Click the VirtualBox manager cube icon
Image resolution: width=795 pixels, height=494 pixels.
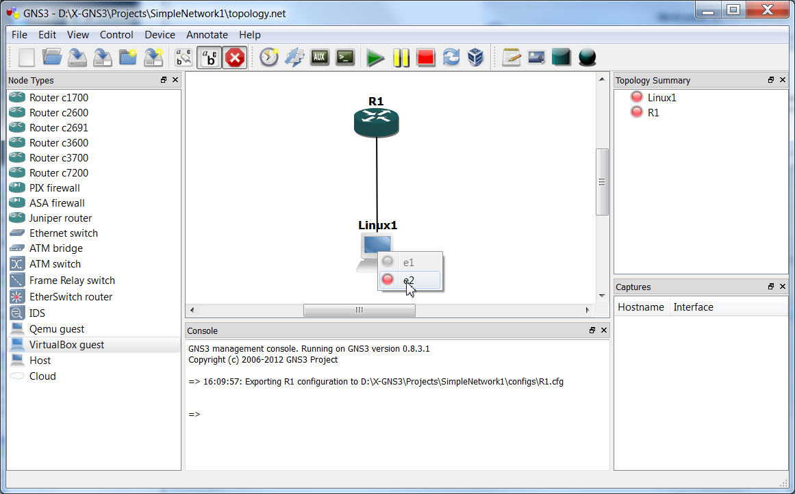pyautogui.click(x=476, y=57)
